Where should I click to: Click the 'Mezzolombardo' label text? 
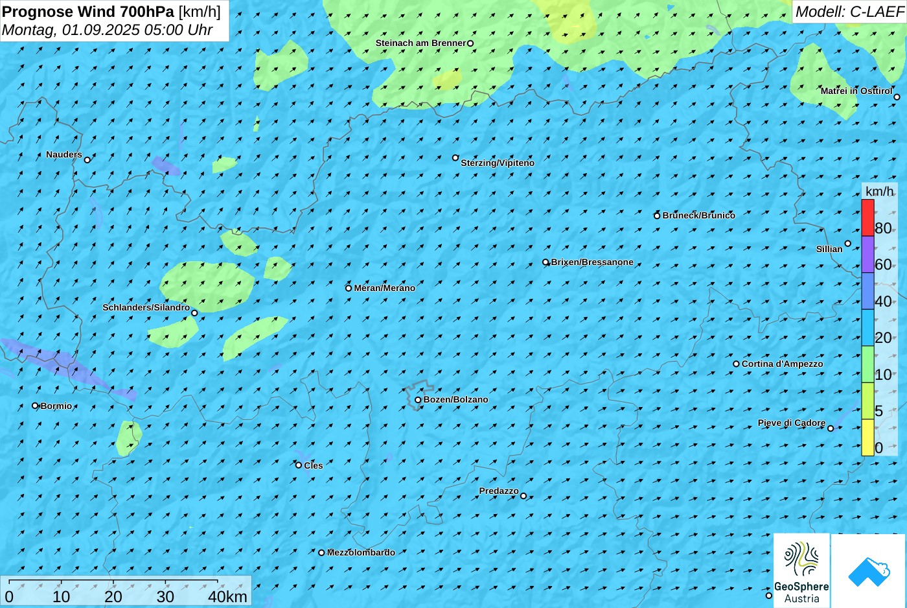click(x=361, y=553)
